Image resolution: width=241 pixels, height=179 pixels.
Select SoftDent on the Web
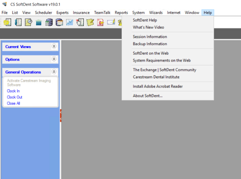click(x=168, y=53)
